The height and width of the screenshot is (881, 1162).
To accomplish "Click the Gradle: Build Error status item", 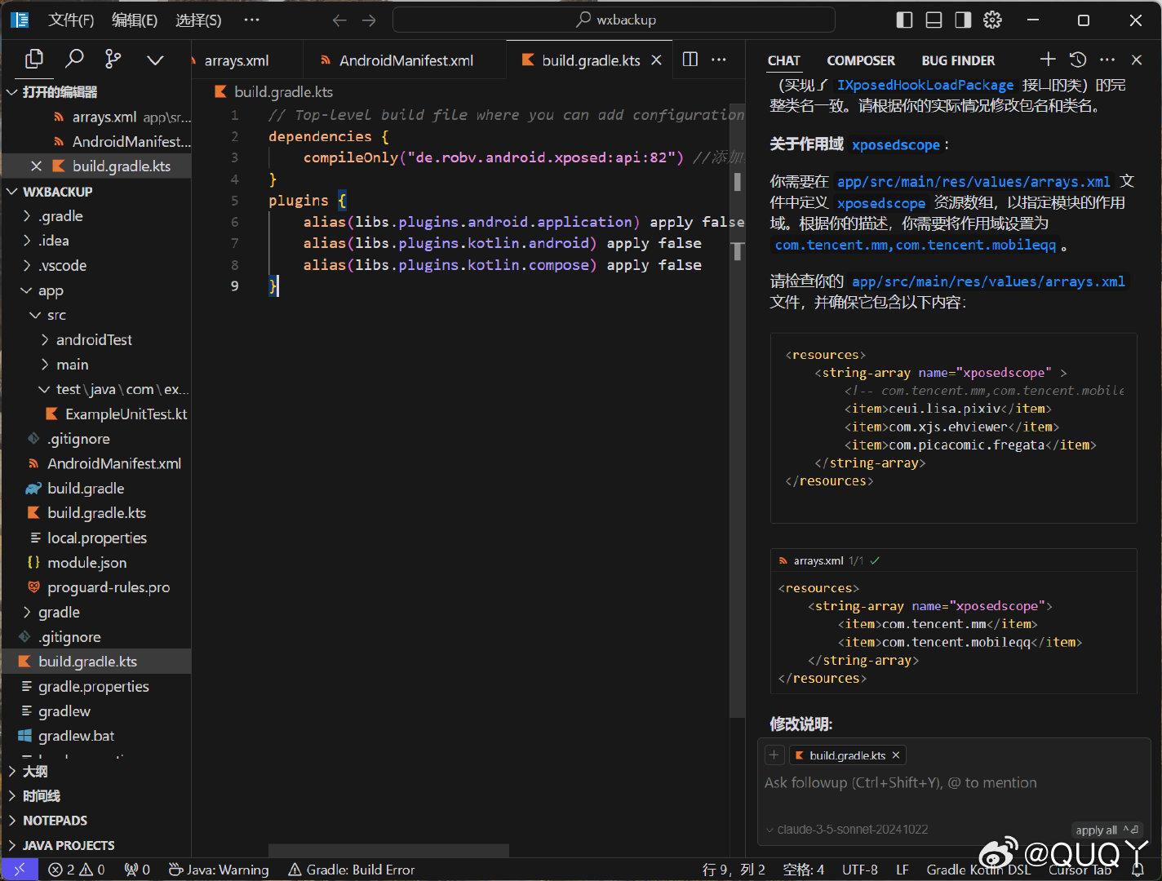I will click(351, 870).
